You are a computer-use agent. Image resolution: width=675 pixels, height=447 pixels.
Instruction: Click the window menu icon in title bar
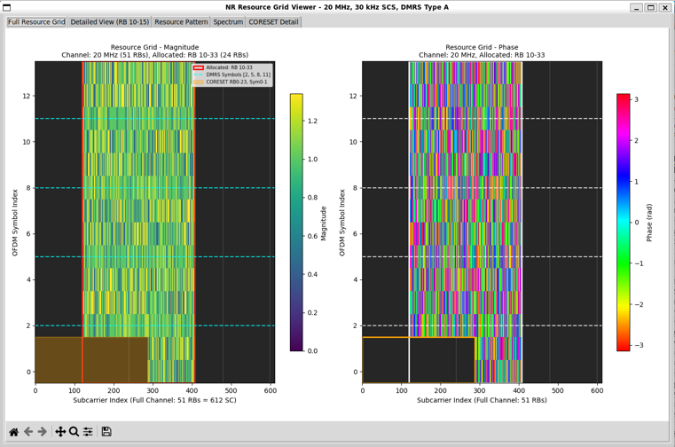[7, 7]
